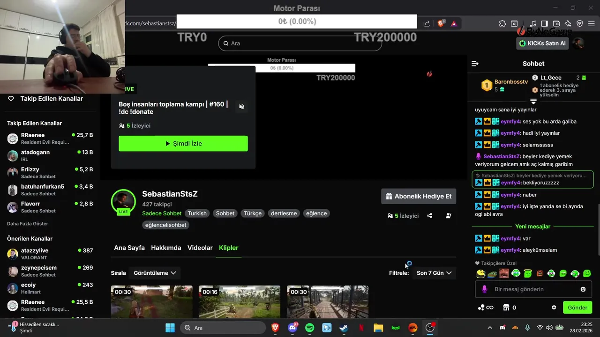Image resolution: width=600 pixels, height=337 pixels.
Task: Click the Turkish tag
Action: 197,213
